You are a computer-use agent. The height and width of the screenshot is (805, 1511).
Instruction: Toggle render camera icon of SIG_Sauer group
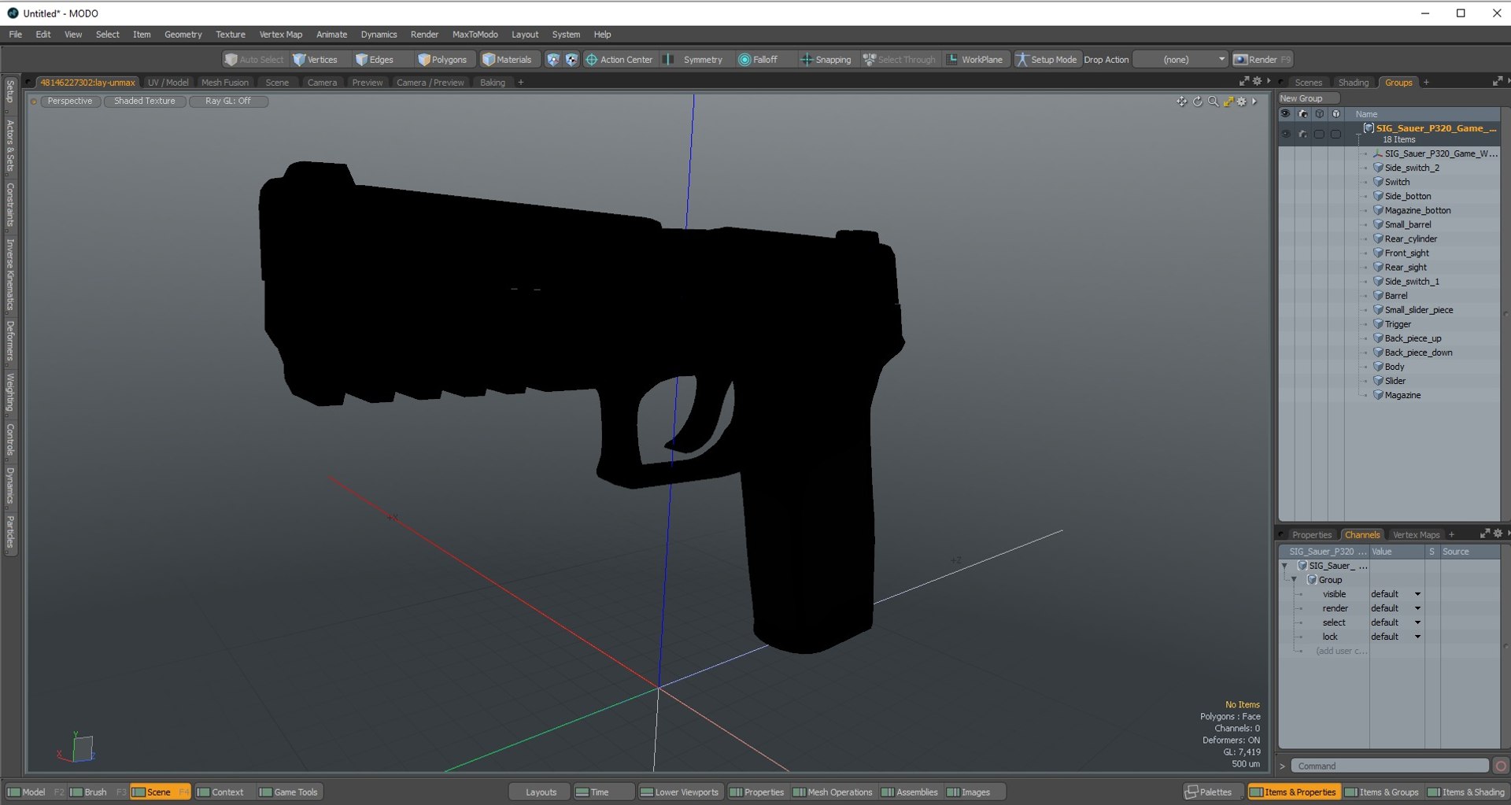click(1302, 134)
